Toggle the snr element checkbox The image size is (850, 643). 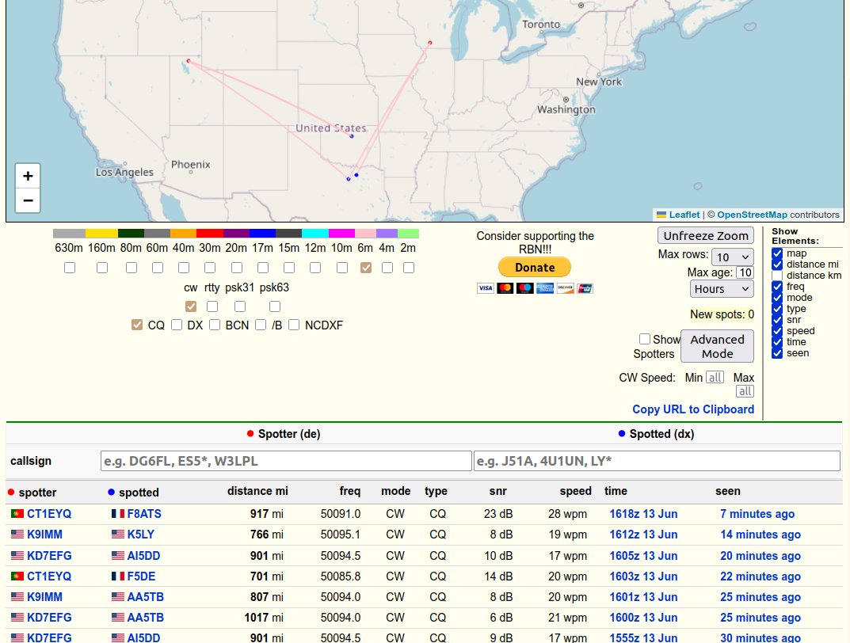click(777, 320)
